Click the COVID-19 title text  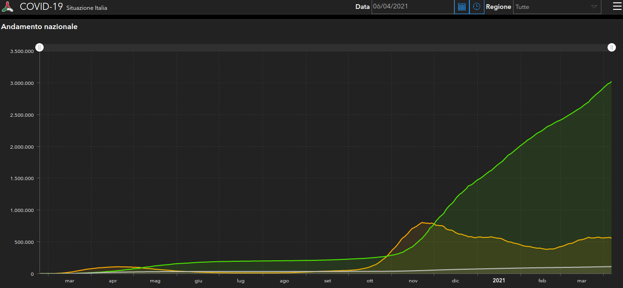coord(41,7)
